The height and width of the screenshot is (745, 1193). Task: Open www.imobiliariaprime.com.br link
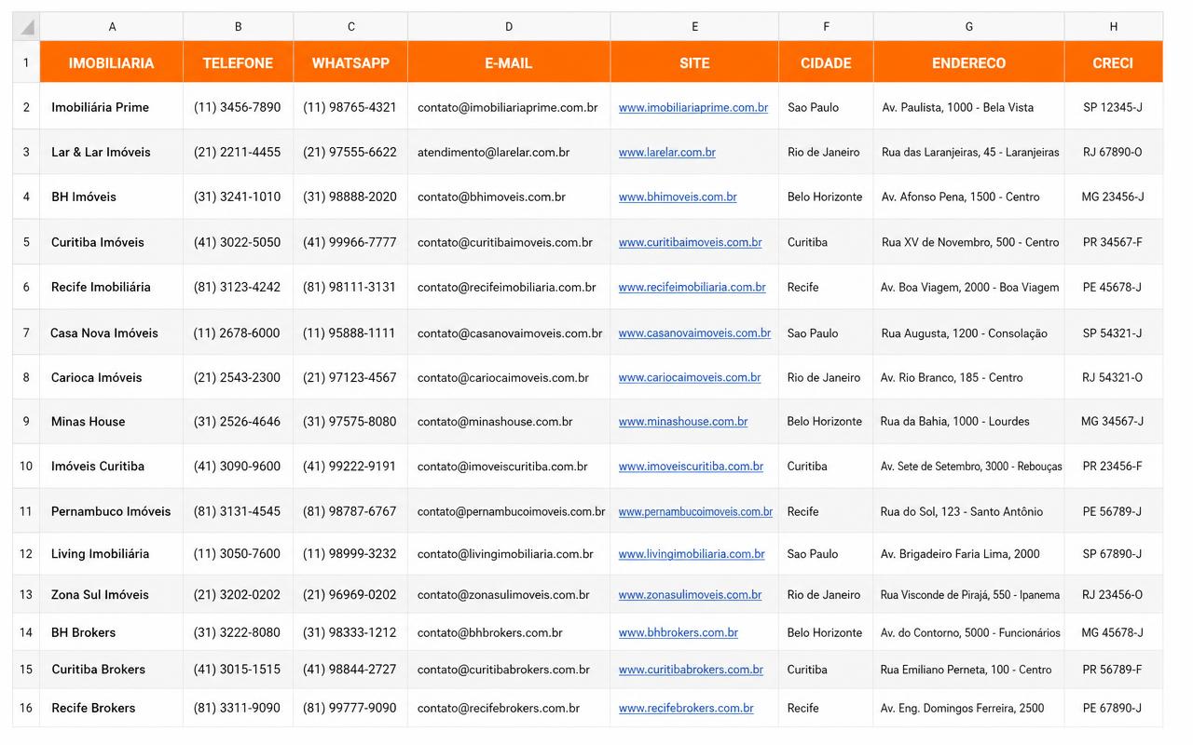coord(693,107)
